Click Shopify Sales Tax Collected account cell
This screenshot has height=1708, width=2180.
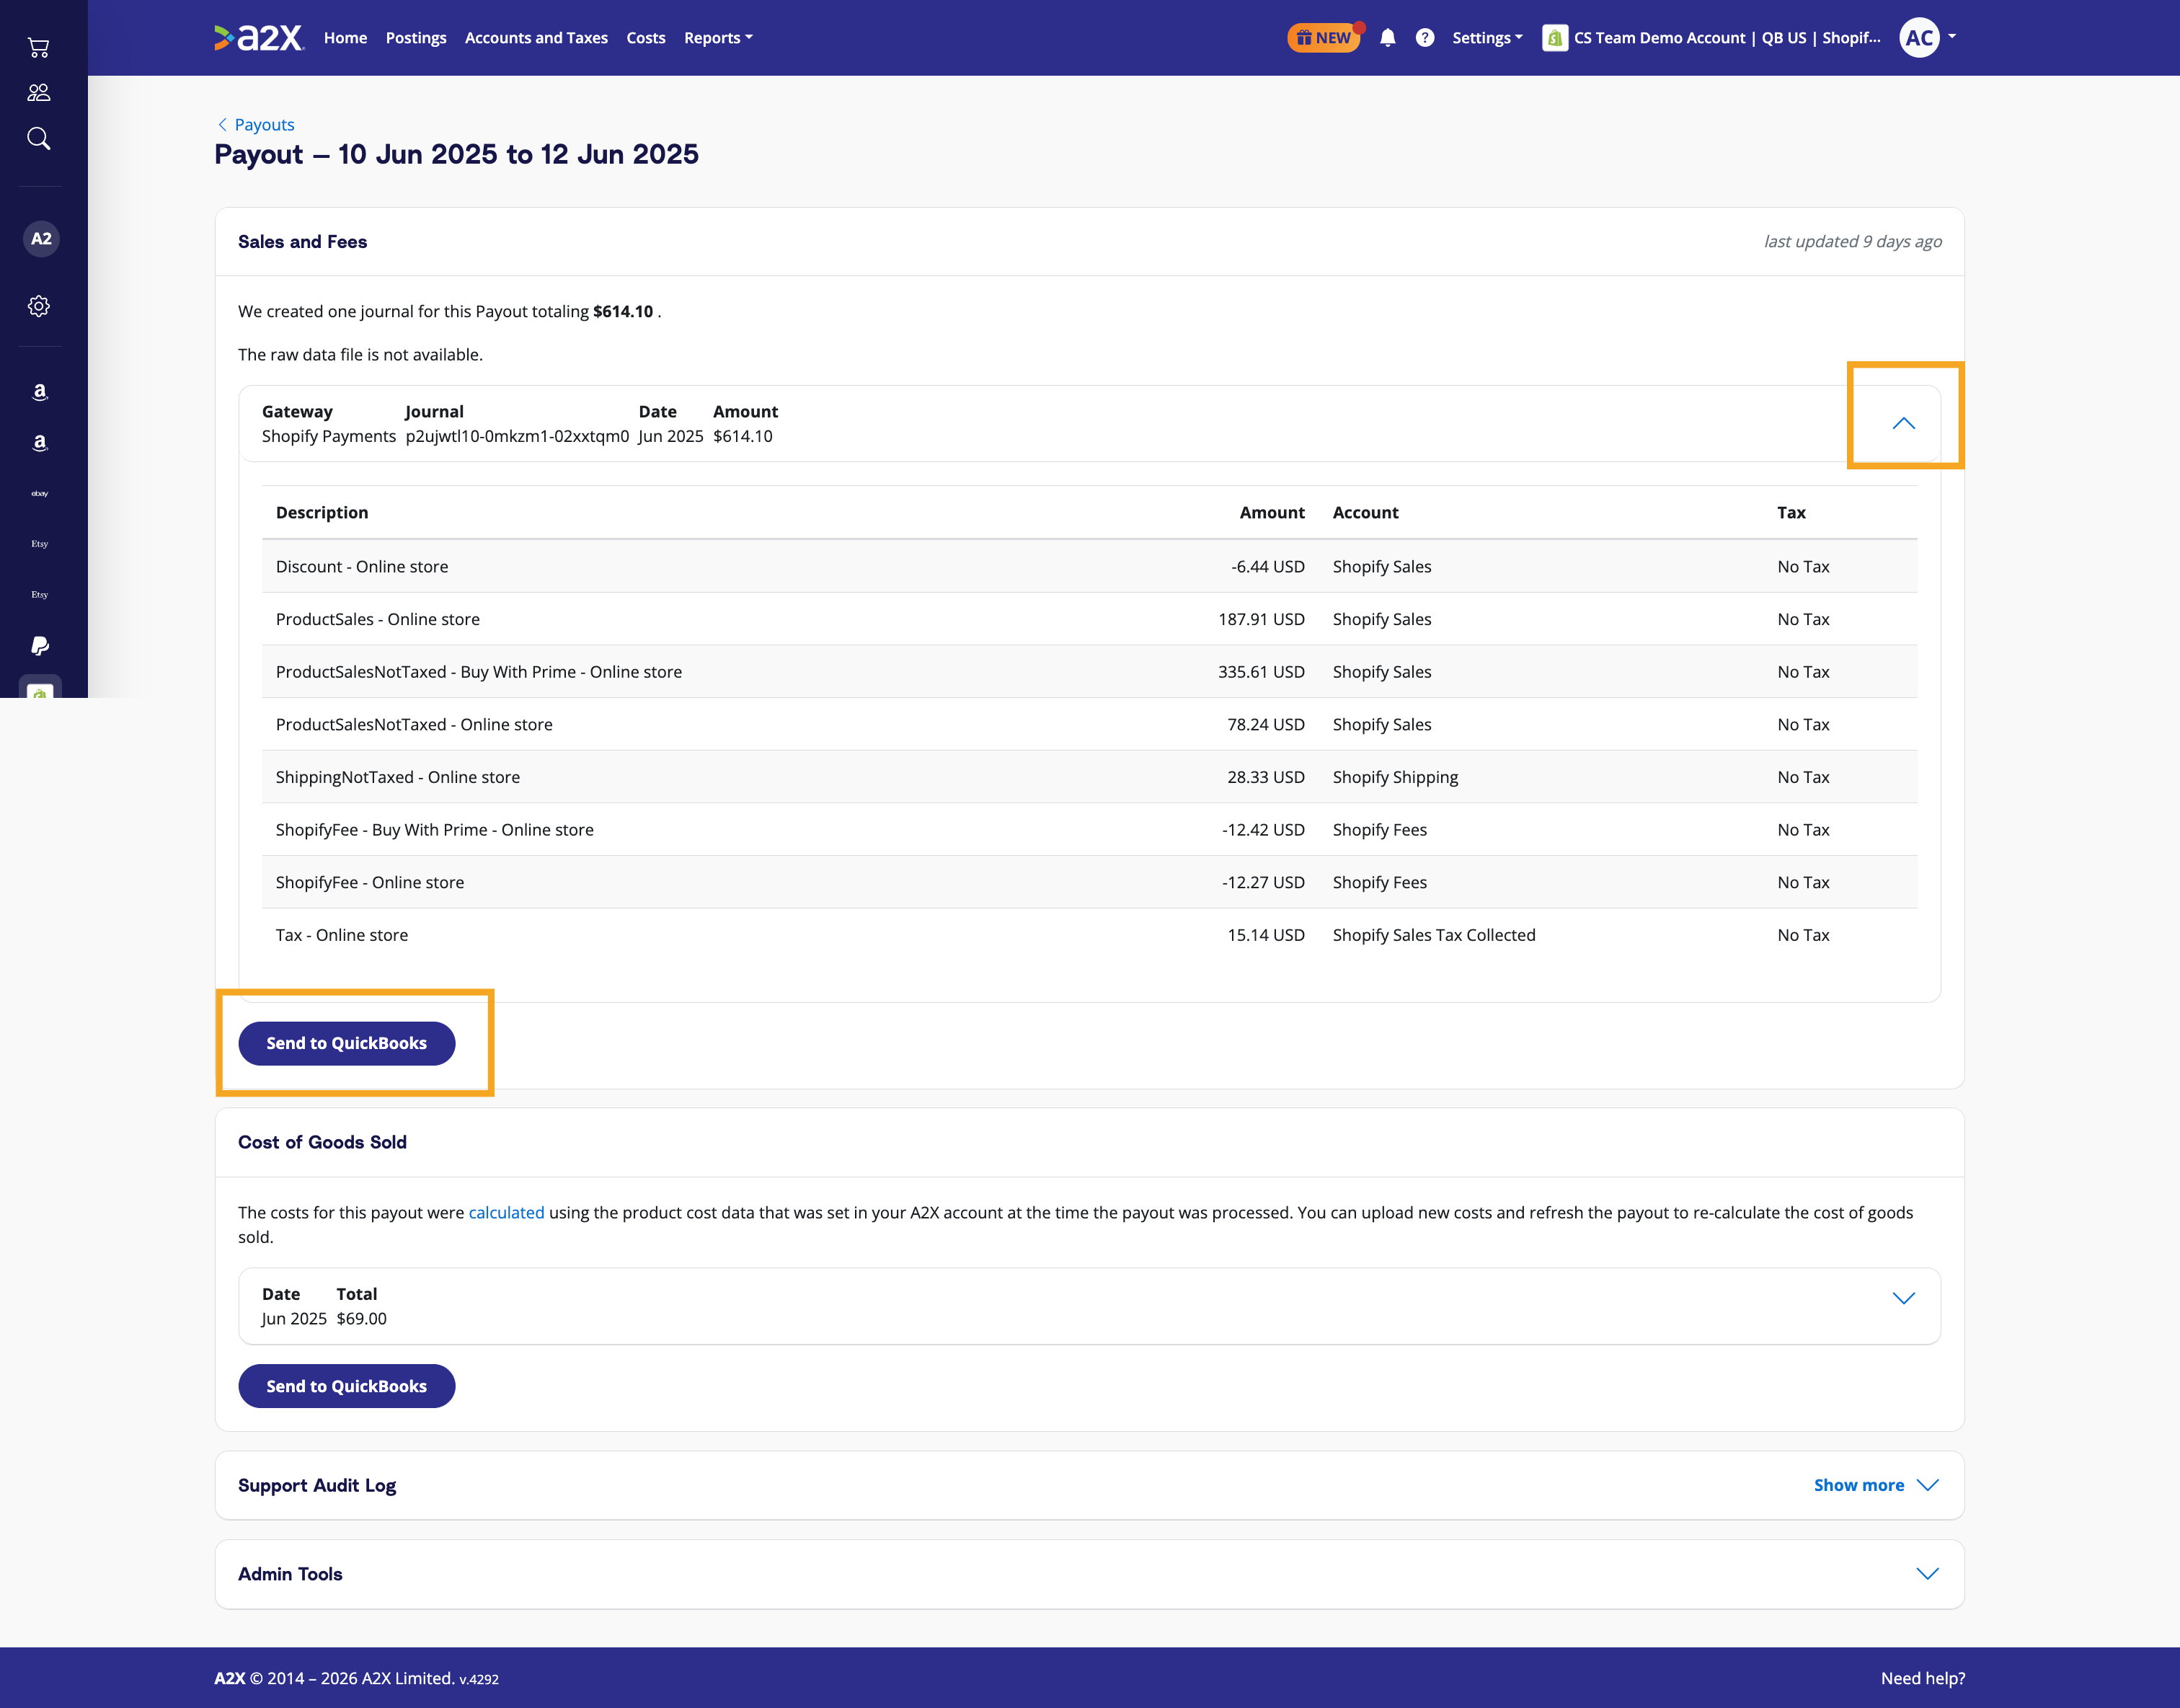(1434, 935)
